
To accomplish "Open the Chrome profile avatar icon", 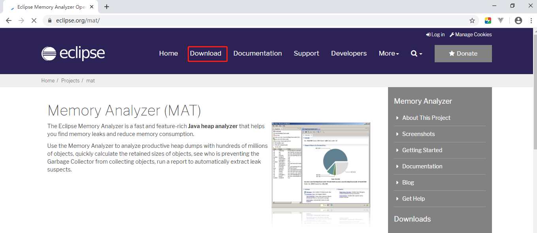I will (x=518, y=21).
